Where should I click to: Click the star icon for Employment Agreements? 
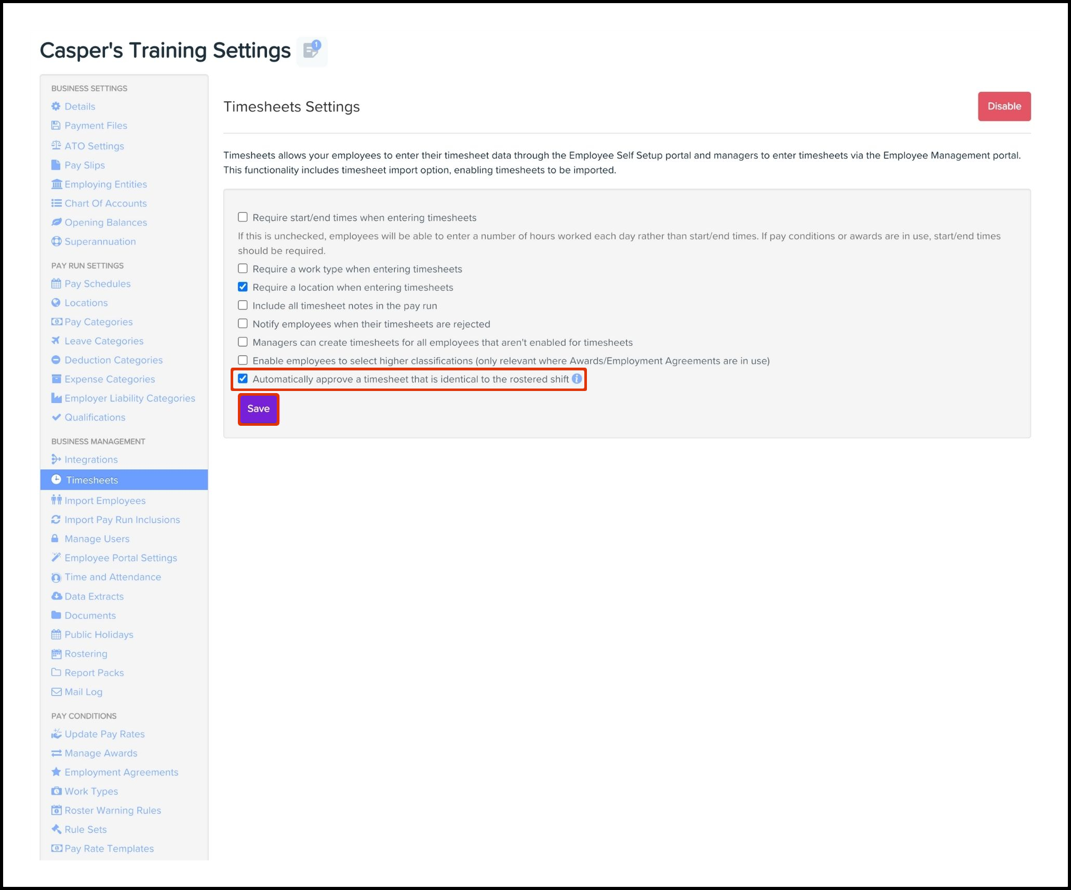(56, 772)
